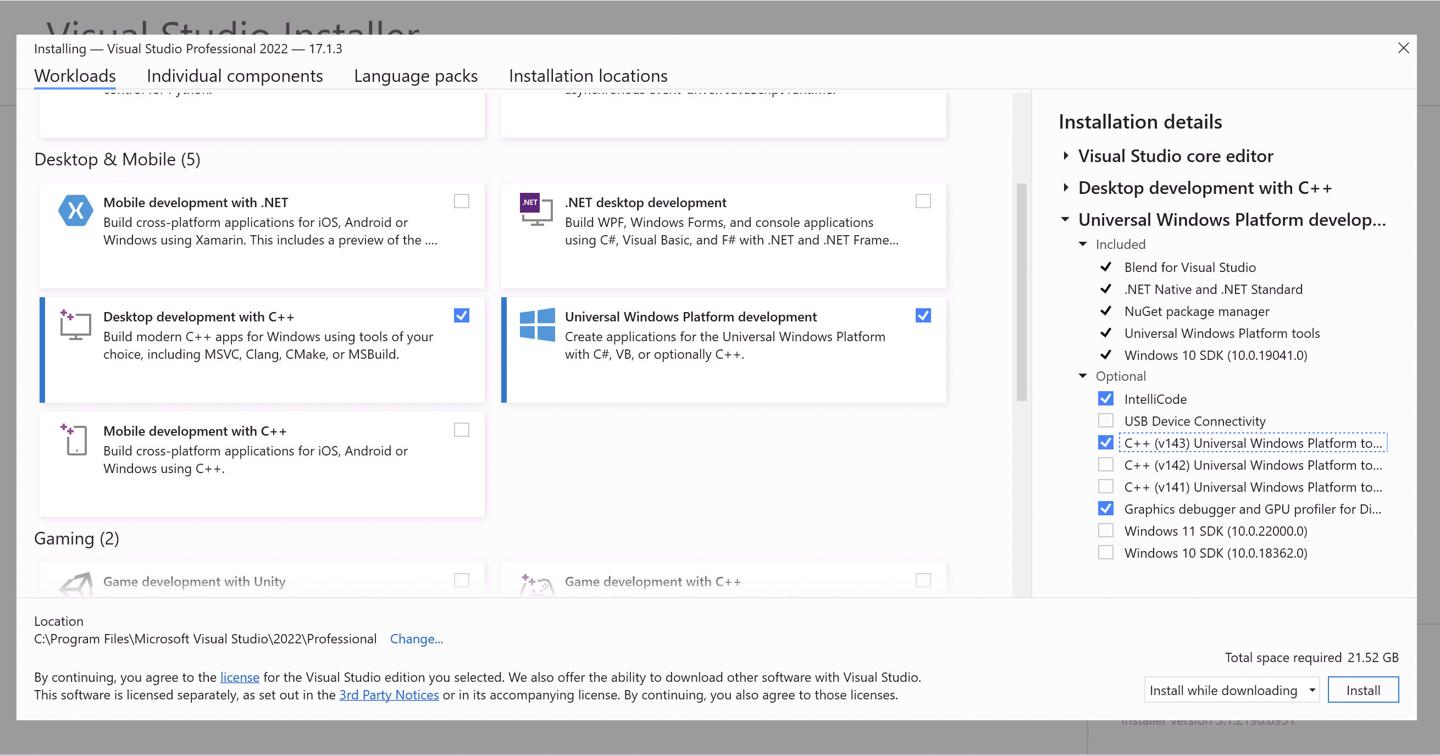Viewport: 1440px width, 756px height.
Task: Collapse the Included components list
Action: (x=1083, y=244)
